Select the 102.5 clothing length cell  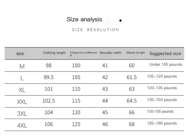click(x=49, y=101)
